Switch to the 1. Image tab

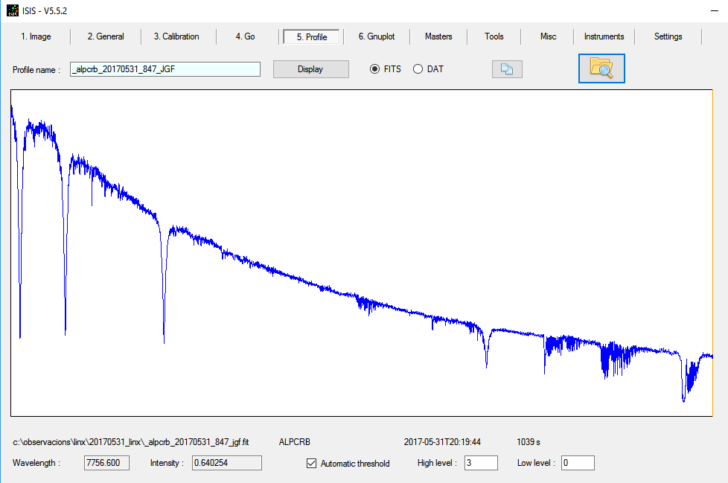[36, 36]
